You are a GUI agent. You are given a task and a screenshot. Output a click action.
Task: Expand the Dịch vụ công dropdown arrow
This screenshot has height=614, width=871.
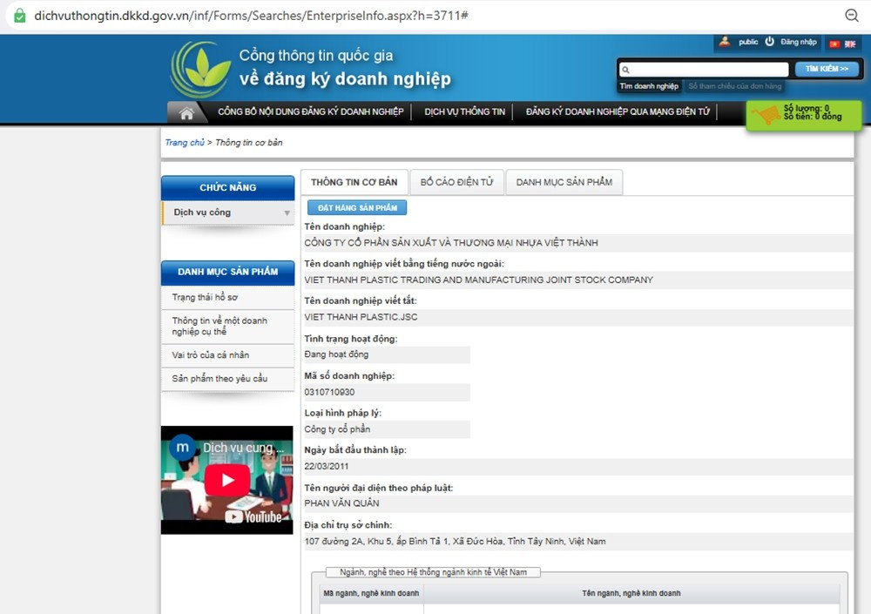click(x=287, y=213)
